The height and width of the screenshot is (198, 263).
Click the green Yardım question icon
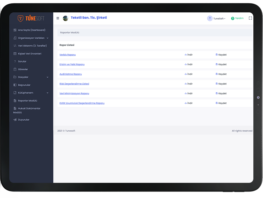233,18
